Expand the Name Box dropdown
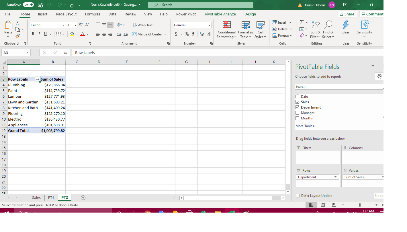This screenshot has width=407, height=232. point(28,53)
